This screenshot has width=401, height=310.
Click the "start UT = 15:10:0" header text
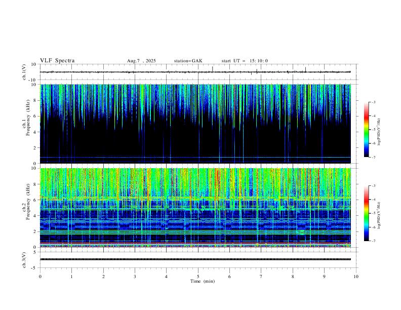pyautogui.click(x=245, y=61)
